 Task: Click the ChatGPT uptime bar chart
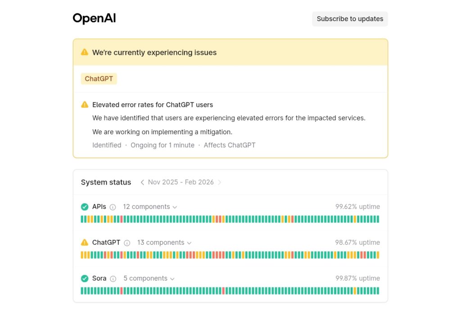pos(230,255)
